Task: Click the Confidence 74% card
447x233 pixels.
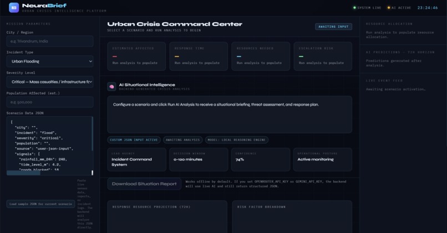Action: (x=261, y=159)
